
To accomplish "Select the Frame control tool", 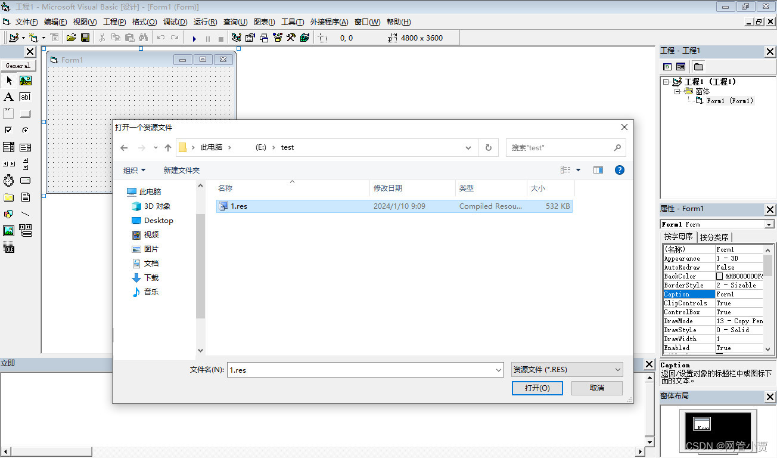I will (x=9, y=114).
